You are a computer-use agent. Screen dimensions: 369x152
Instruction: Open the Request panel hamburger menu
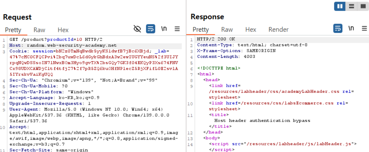(177, 29)
